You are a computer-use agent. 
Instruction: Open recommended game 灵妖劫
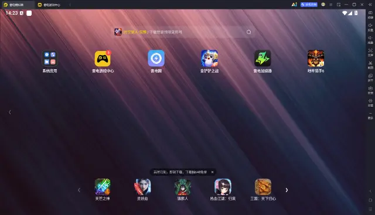pos(142,187)
